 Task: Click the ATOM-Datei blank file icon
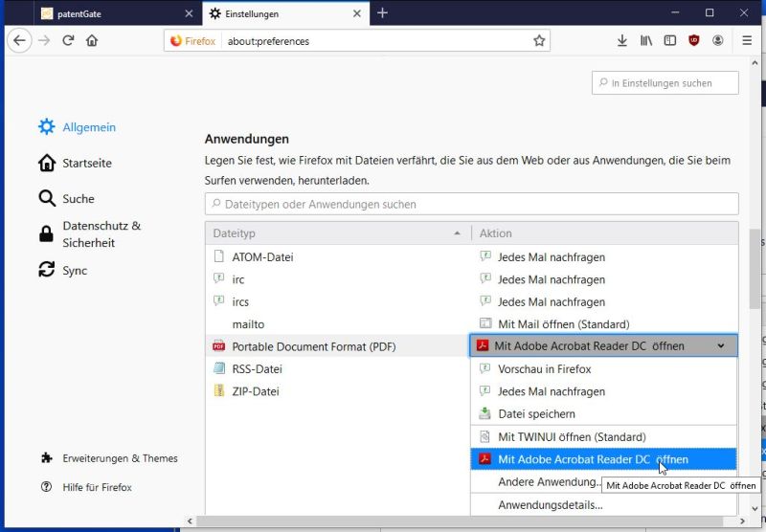[219, 256]
